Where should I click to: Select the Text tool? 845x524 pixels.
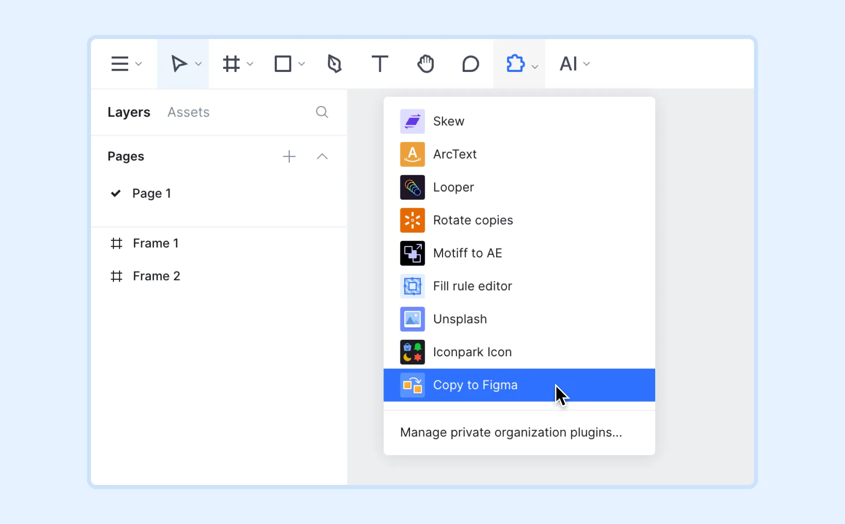point(380,64)
